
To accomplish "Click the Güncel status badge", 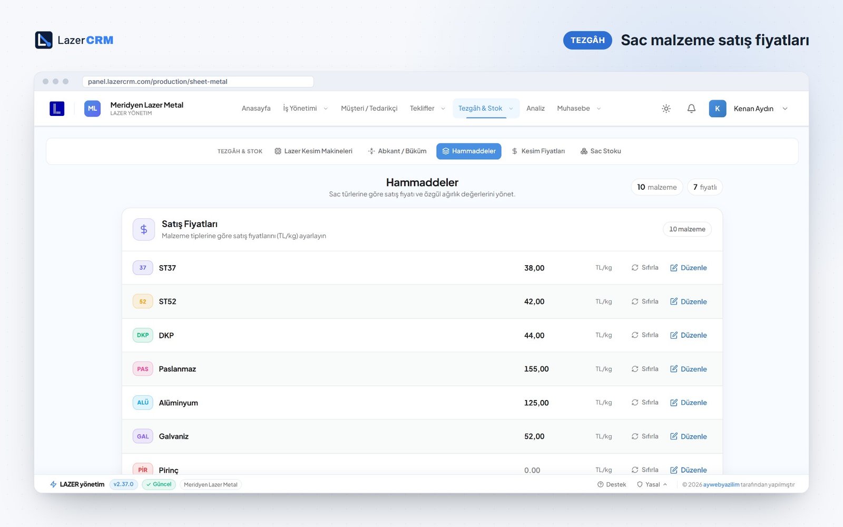I will 159,484.
